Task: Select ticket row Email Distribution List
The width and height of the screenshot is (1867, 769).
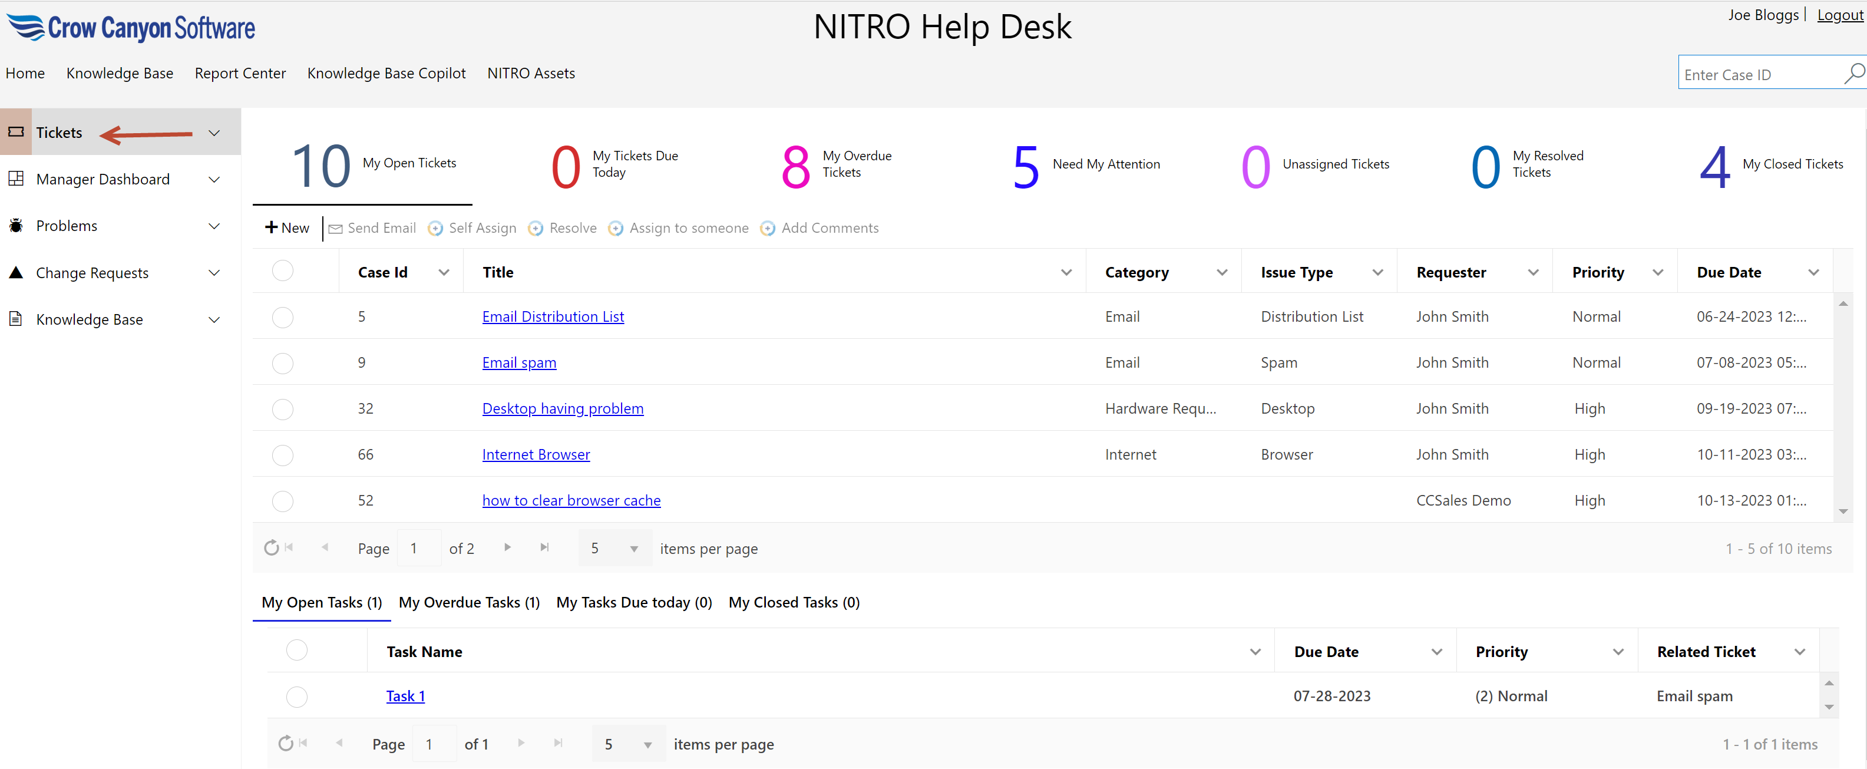Action: 283,318
